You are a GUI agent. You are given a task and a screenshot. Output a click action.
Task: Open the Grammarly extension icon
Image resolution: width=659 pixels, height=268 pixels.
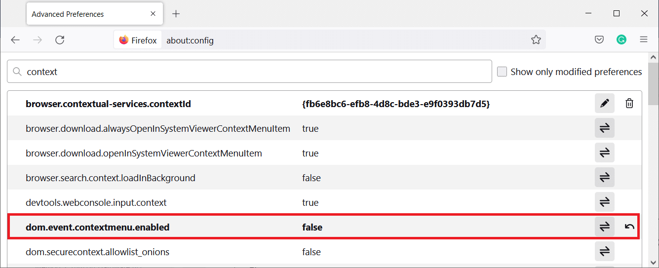point(621,40)
